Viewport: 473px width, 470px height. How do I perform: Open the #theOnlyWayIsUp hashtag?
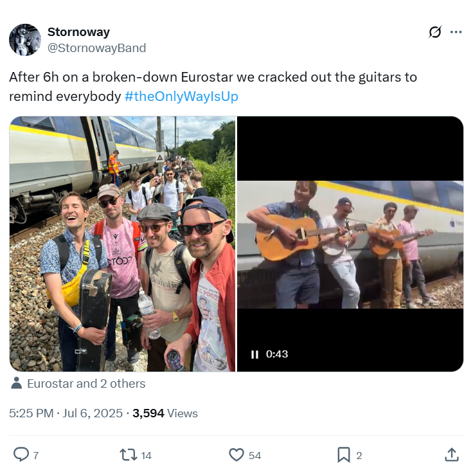182,96
